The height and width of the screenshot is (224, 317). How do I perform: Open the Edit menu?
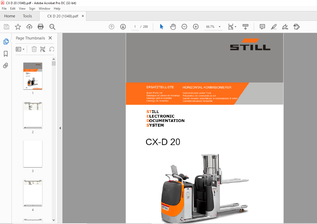click(13, 9)
